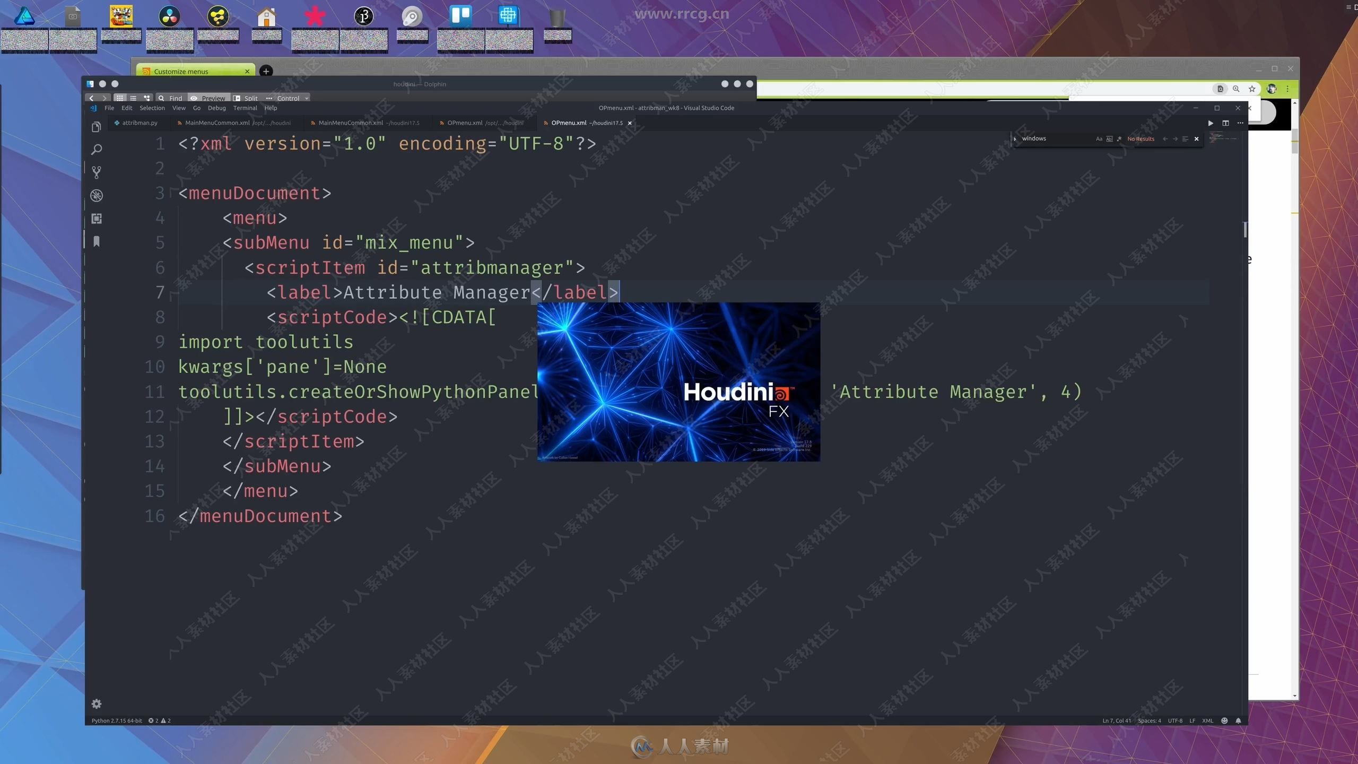Switch to MainMenuCommon.xml ~/houdini17.5 tab
The image size is (1358, 764).
click(x=369, y=123)
